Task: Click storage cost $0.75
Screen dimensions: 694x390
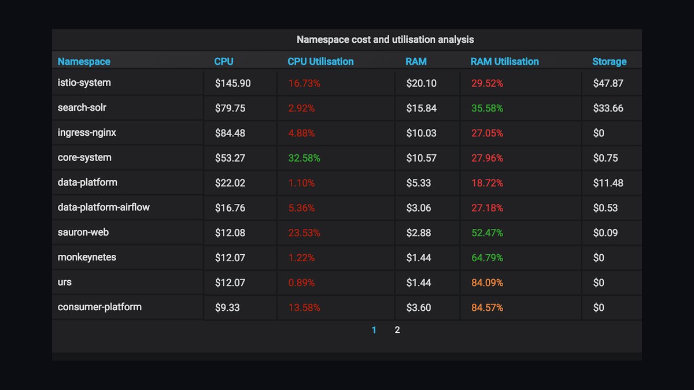Action: (606, 158)
